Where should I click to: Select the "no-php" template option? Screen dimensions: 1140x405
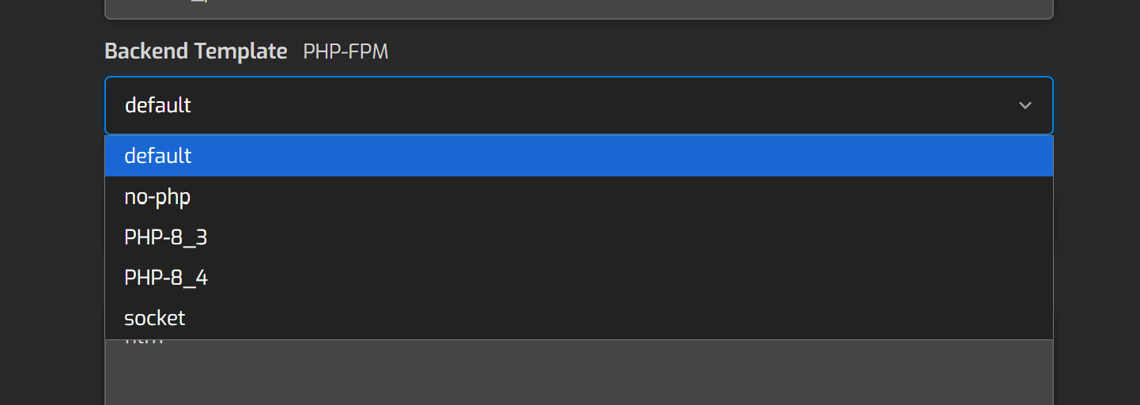click(157, 197)
